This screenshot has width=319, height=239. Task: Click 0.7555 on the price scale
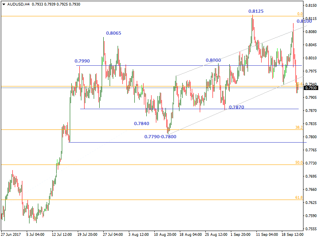(311, 229)
